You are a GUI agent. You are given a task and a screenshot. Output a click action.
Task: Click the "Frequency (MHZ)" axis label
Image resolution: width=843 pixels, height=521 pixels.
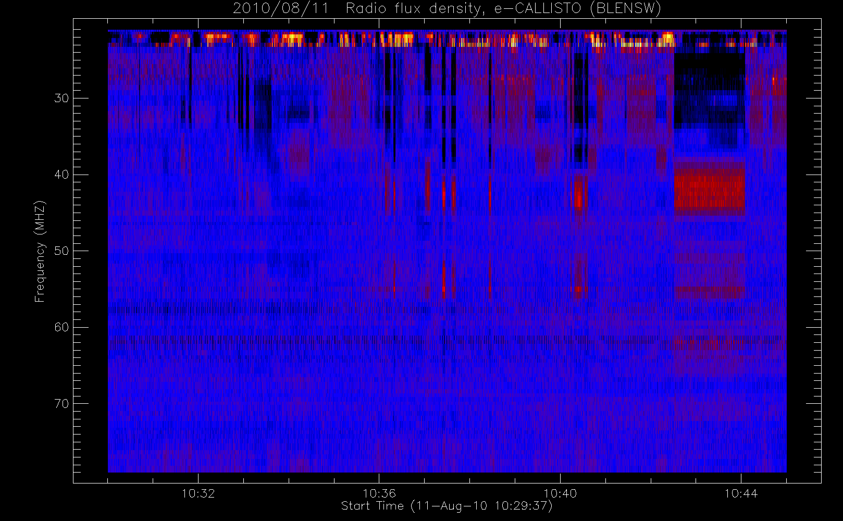pyautogui.click(x=40, y=251)
